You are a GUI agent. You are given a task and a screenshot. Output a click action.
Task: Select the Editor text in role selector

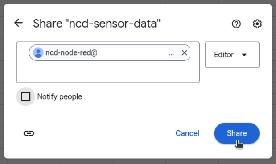[x=224, y=55]
